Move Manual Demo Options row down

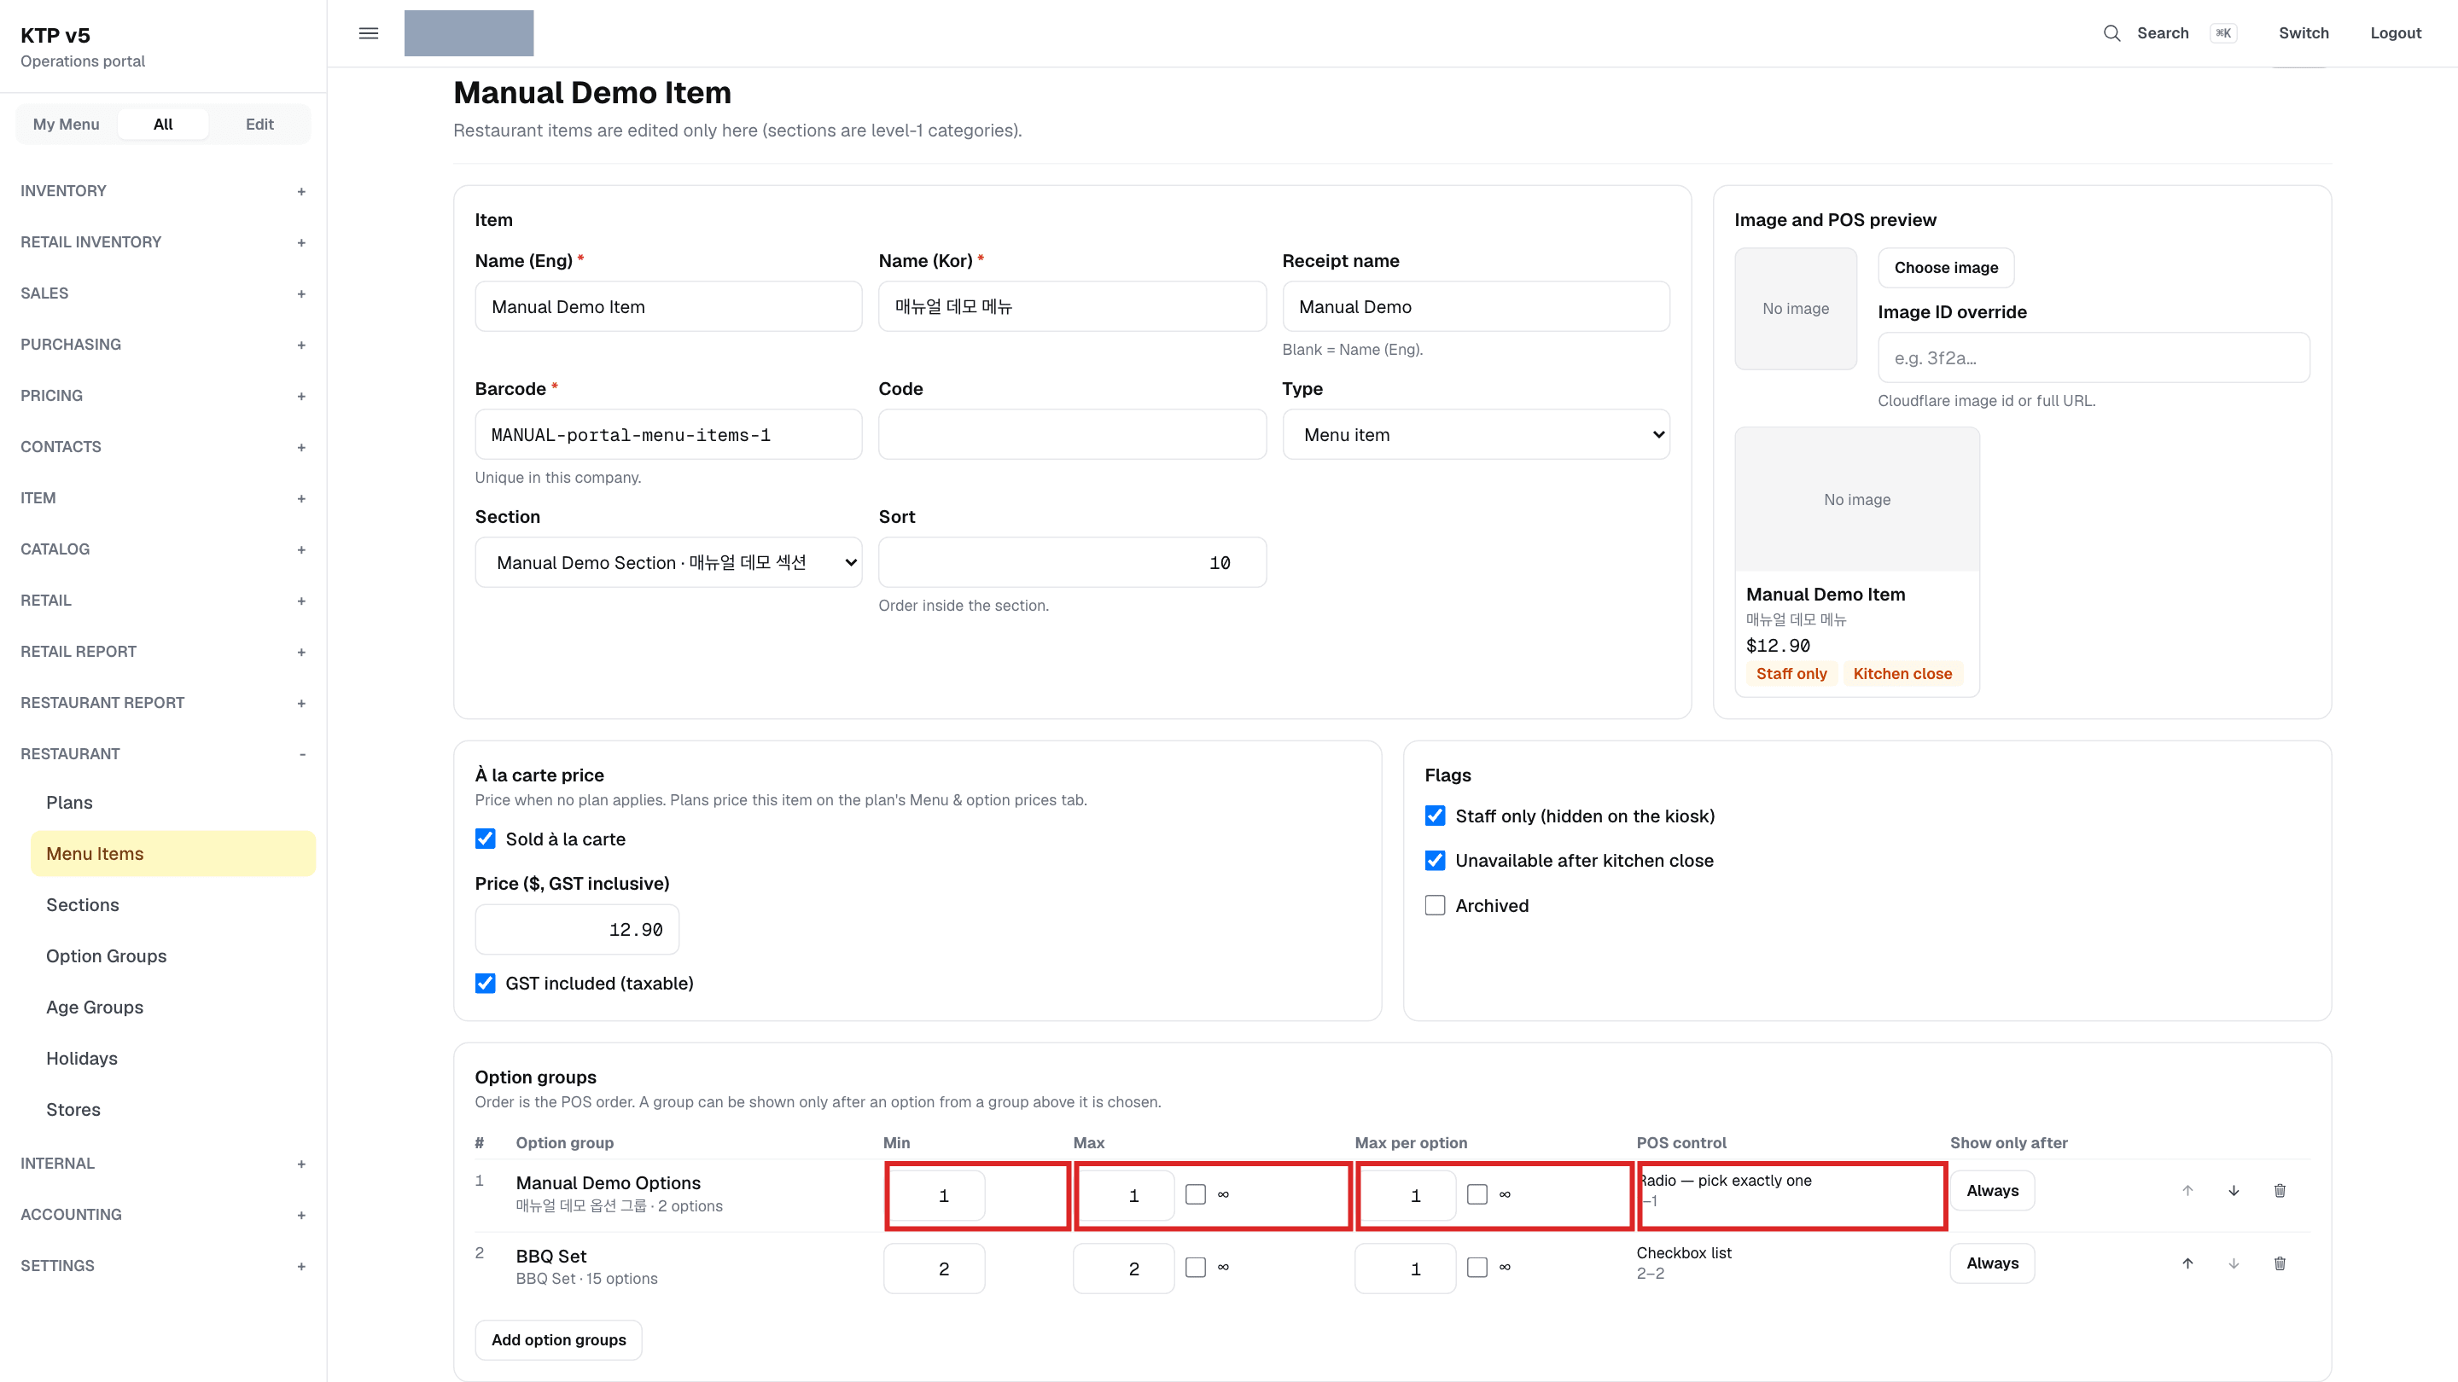point(2234,1190)
